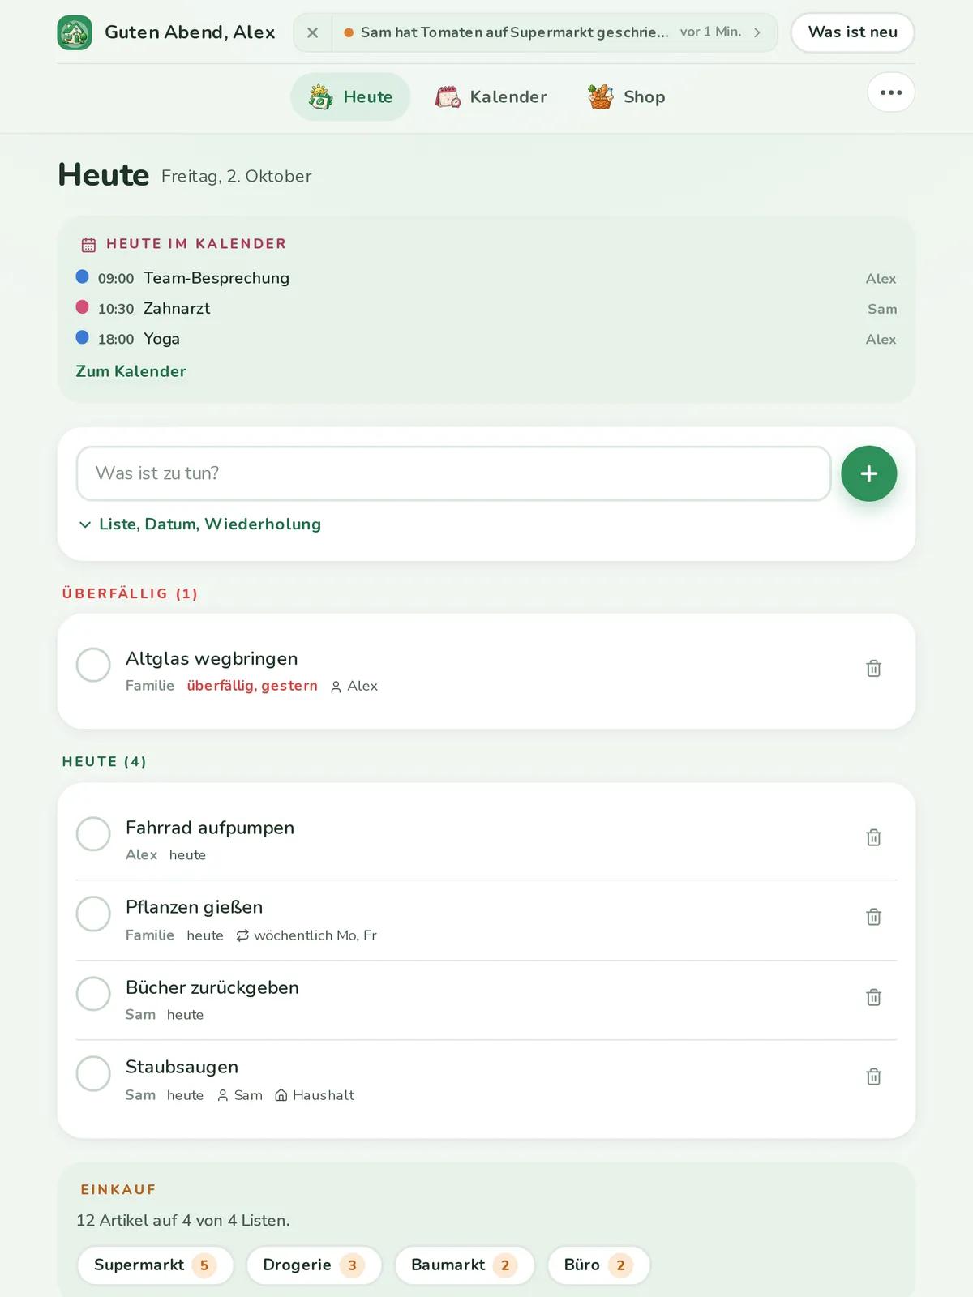This screenshot has width=973, height=1297.
Task: Click the pink dot beside Zahnarzt
Action: [82, 306]
